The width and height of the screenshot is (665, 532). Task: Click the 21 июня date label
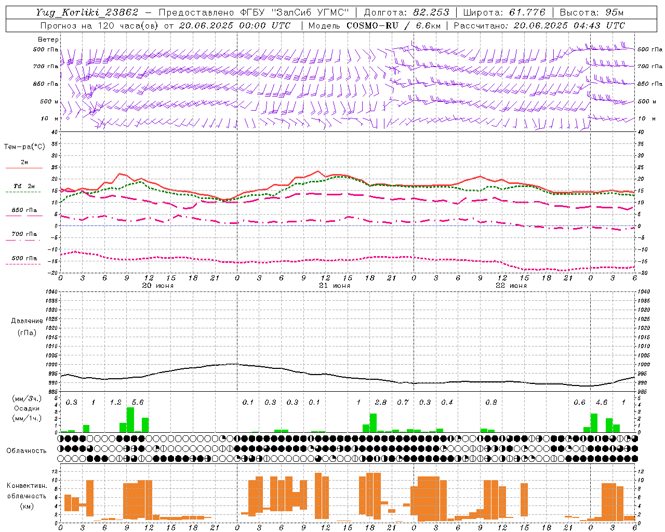pos(335,286)
